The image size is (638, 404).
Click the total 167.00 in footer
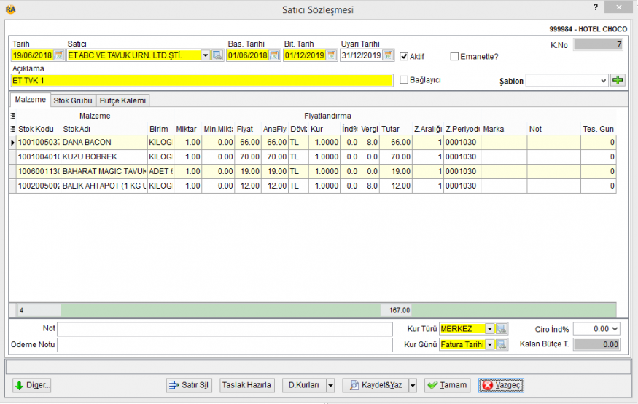(x=396, y=310)
